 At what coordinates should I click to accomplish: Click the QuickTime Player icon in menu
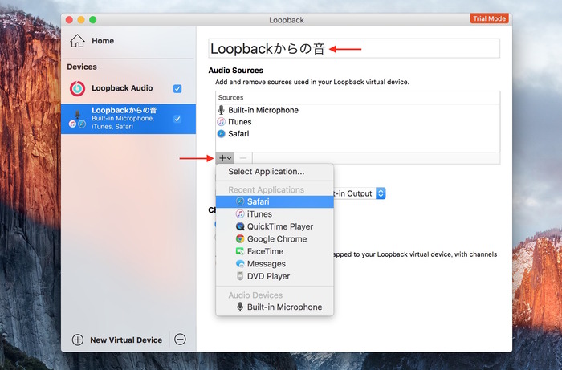(x=240, y=226)
